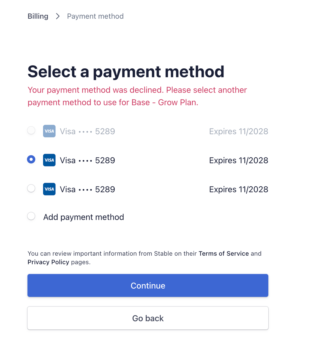Click Expires 11/2028 on the bottom card
The width and height of the screenshot is (329, 344).
point(239,189)
